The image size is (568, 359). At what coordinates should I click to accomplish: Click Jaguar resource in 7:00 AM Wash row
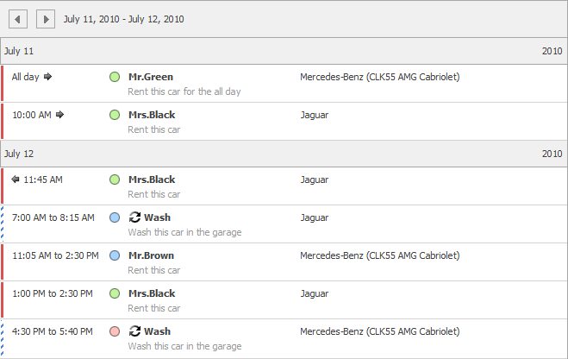coord(314,217)
